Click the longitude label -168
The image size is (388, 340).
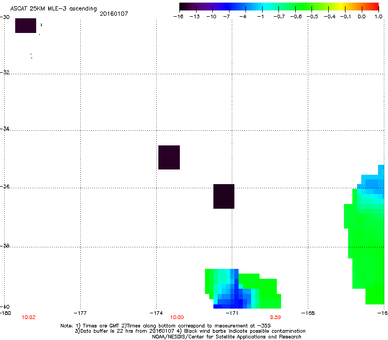tap(308, 313)
